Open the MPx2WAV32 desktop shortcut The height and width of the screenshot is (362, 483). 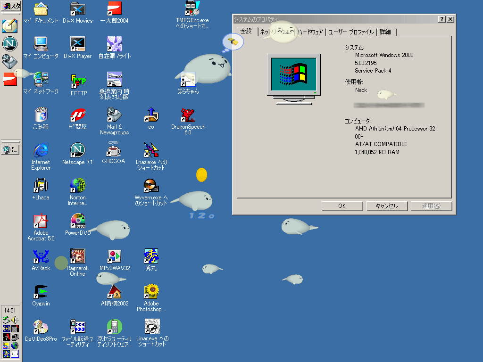(x=114, y=260)
